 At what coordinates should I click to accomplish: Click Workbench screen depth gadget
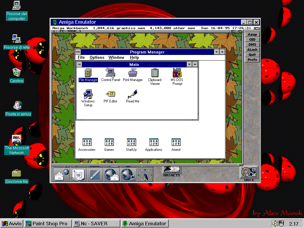coord(257,28)
